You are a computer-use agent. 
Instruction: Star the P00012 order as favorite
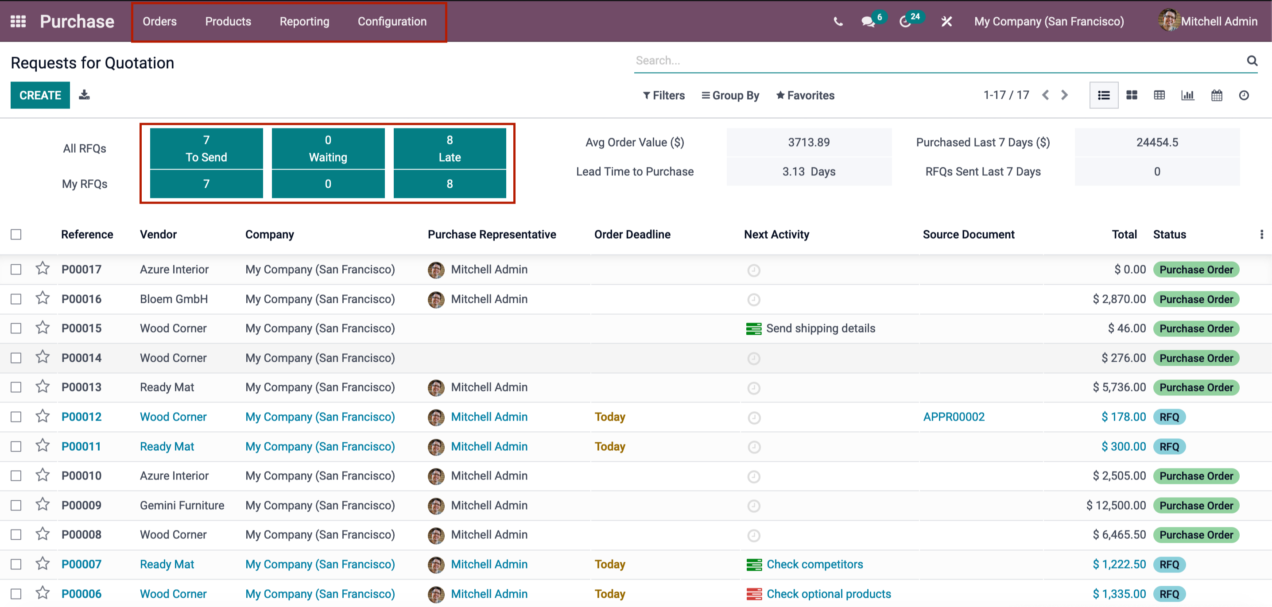(x=43, y=416)
